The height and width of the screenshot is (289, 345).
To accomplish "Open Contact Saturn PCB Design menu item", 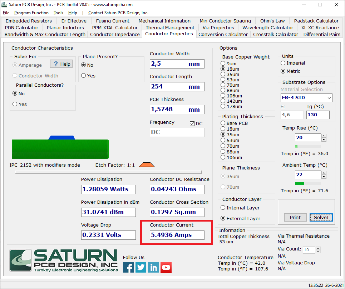I will click(x=118, y=13).
